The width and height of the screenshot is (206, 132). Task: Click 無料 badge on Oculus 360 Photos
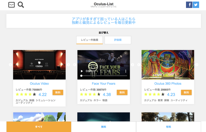click(186, 92)
